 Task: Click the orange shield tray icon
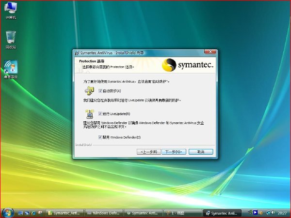261,213
